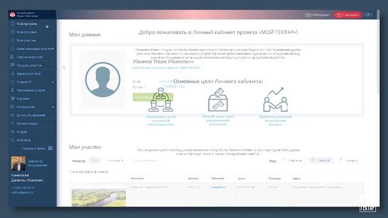The height and width of the screenshot is (218, 388).
Task: Click the handshake with growth arrow icon
Action: [275, 100]
